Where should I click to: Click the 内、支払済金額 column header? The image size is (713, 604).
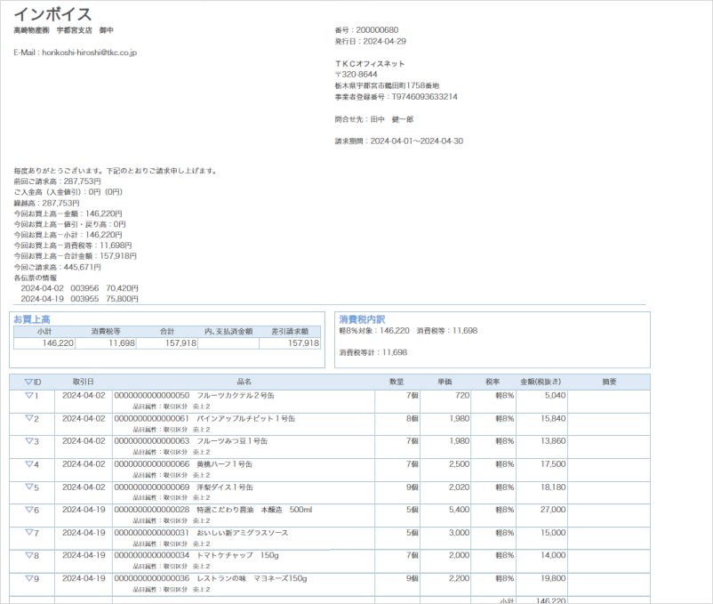228,332
